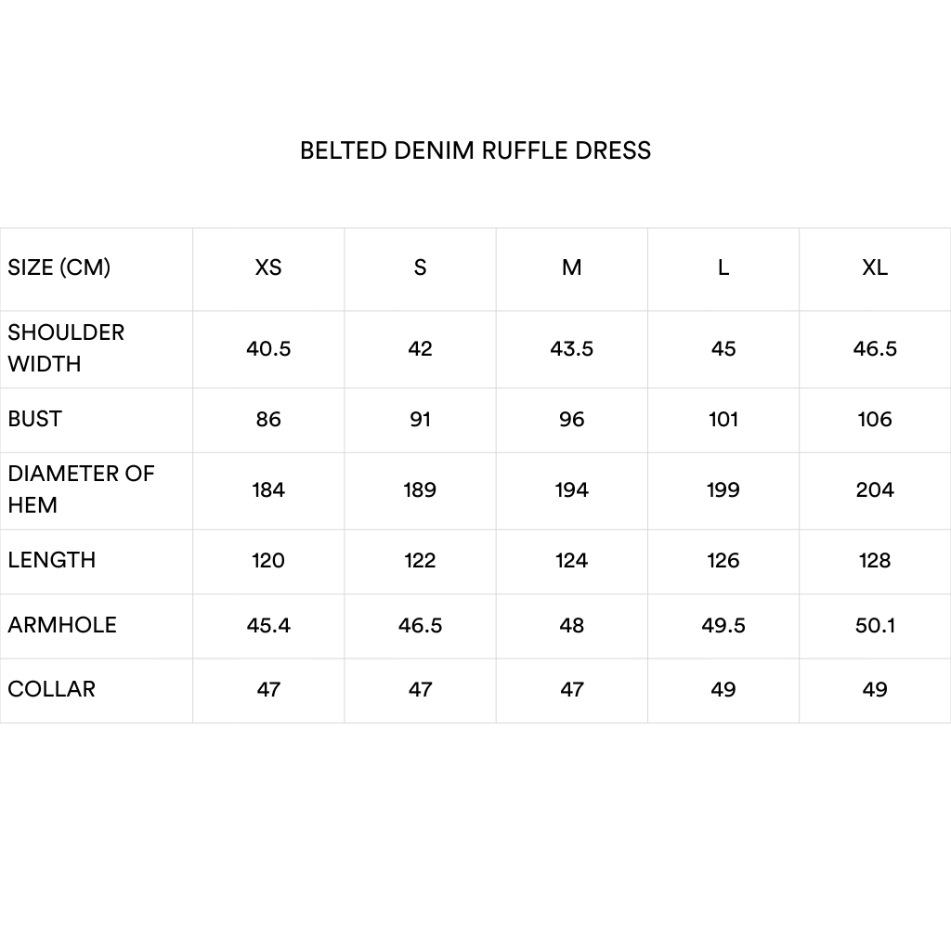Select the SIZE (CM) header cell
Screen dimensions: 951x951
(59, 267)
